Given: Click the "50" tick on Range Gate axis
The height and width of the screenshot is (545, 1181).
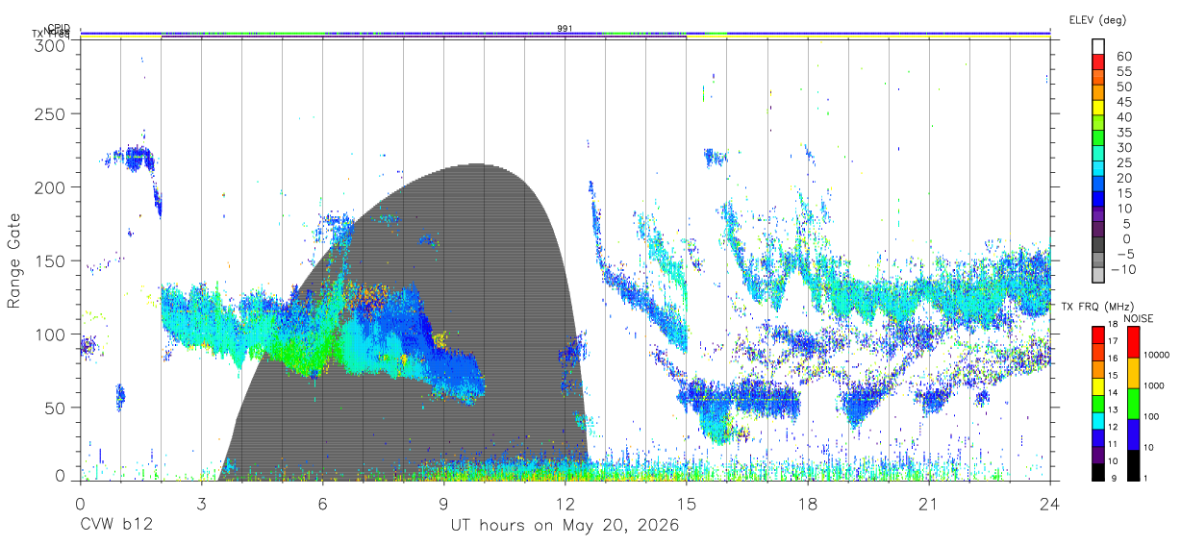Looking at the screenshot, I should coord(53,408).
